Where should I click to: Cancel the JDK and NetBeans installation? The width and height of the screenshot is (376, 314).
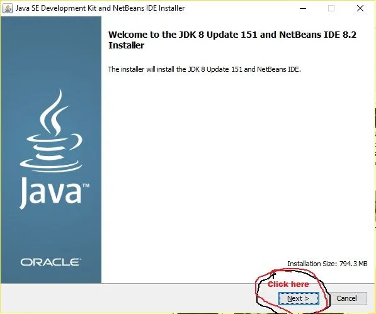(x=346, y=298)
